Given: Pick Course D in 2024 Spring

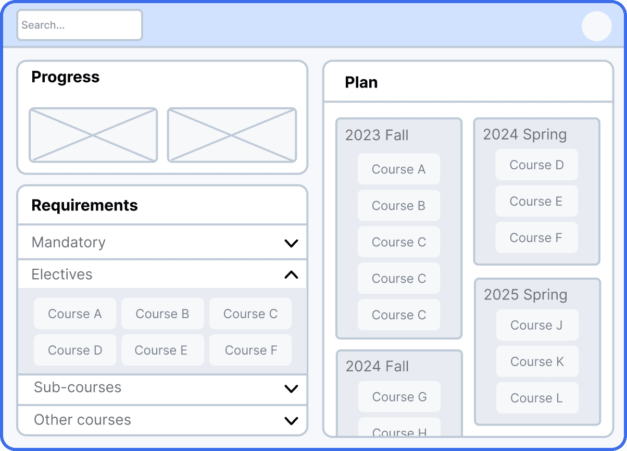Looking at the screenshot, I should click(x=536, y=165).
